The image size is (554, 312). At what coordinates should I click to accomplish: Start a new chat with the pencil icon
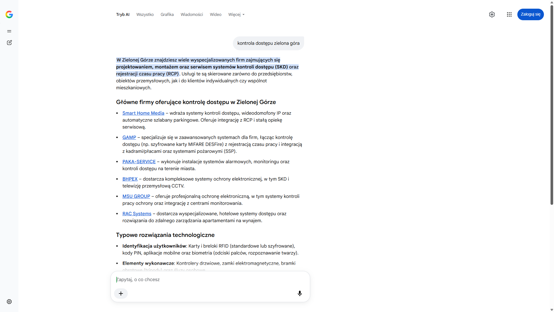coord(9,43)
